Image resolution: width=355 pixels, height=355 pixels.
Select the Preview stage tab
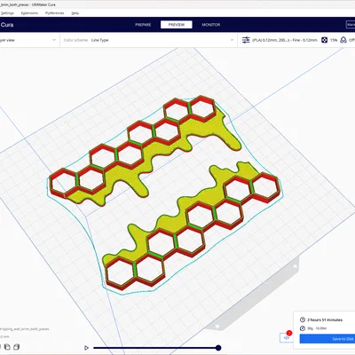pyautogui.click(x=177, y=25)
